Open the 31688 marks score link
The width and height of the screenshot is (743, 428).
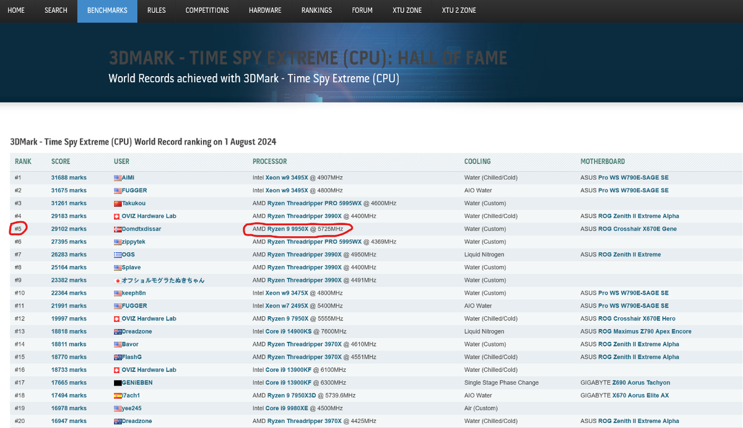coord(69,178)
